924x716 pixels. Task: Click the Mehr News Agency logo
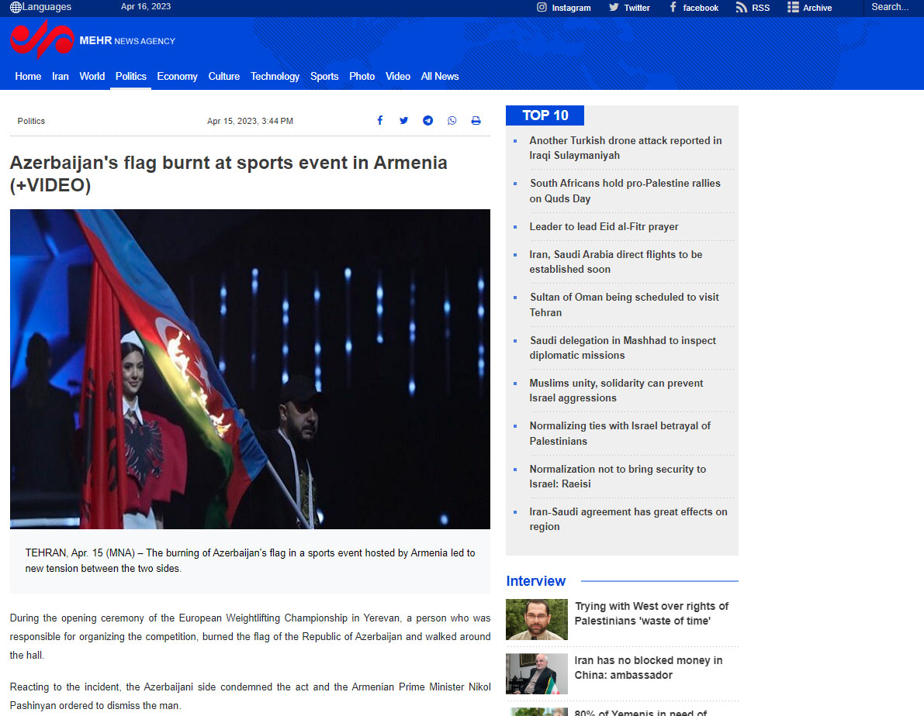pyautogui.click(x=92, y=40)
